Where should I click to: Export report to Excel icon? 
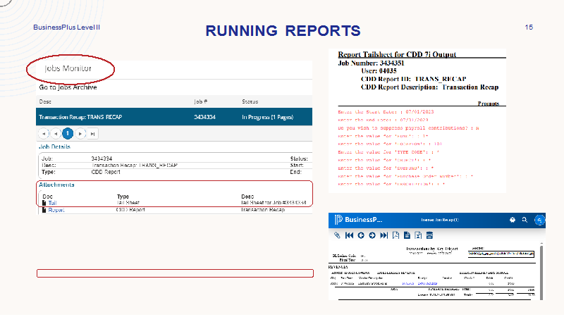coord(418,235)
